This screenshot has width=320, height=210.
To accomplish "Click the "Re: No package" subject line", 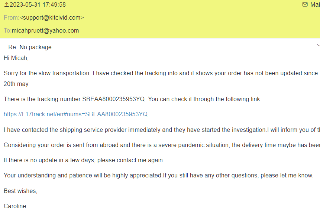I will [x=30, y=47].
